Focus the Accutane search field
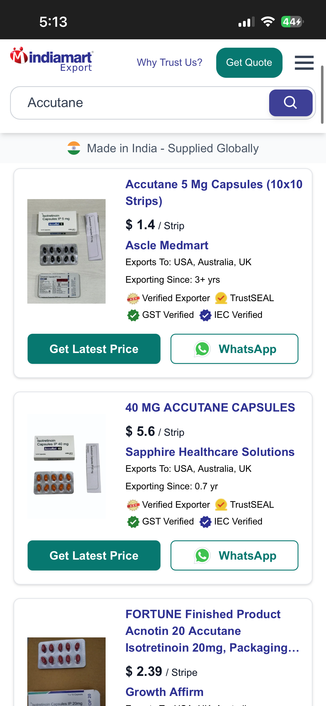326x706 pixels. (x=139, y=103)
